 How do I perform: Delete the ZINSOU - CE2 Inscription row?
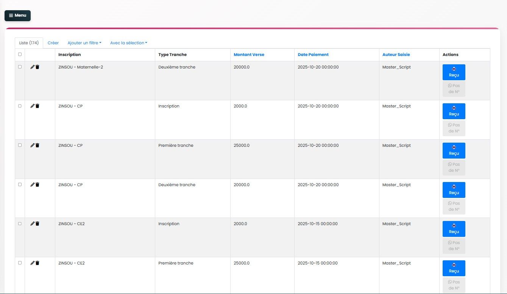click(x=37, y=224)
